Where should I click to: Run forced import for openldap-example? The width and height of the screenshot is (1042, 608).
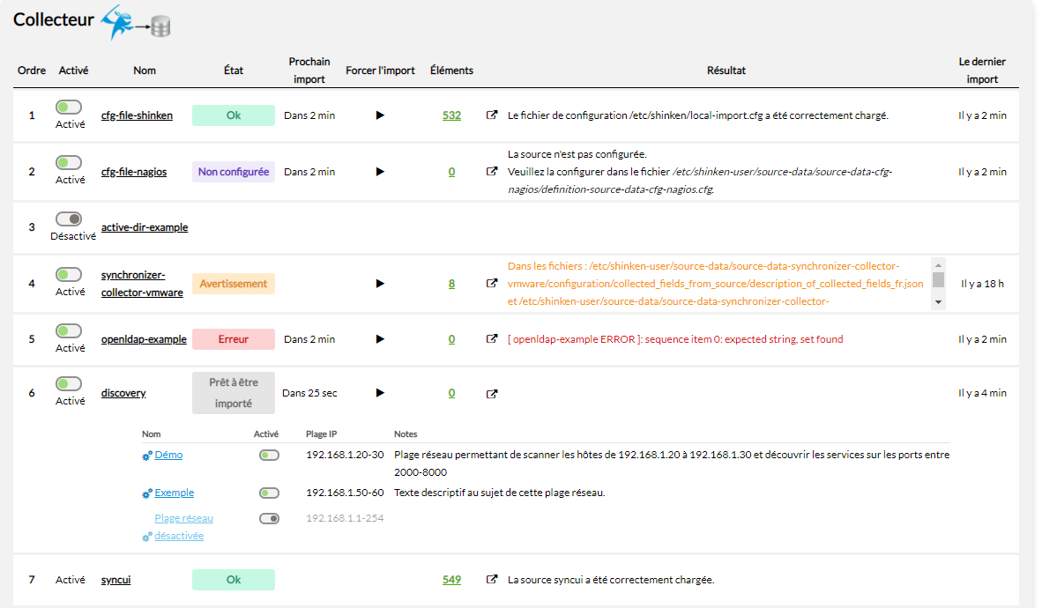click(x=380, y=339)
